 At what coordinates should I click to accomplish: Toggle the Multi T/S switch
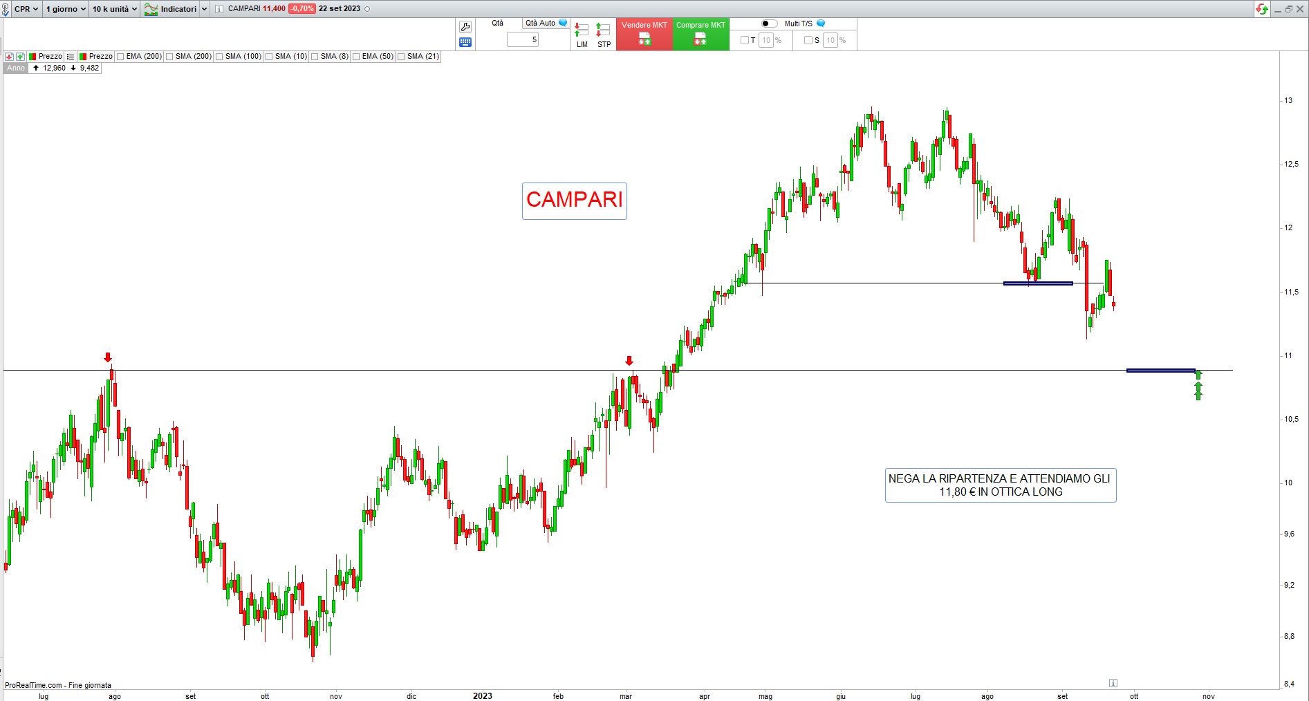[x=769, y=24]
